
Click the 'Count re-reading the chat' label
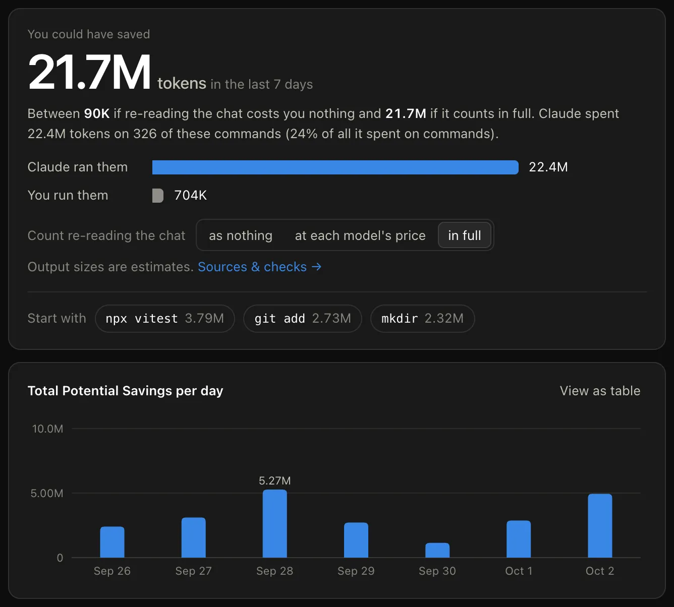(x=106, y=235)
